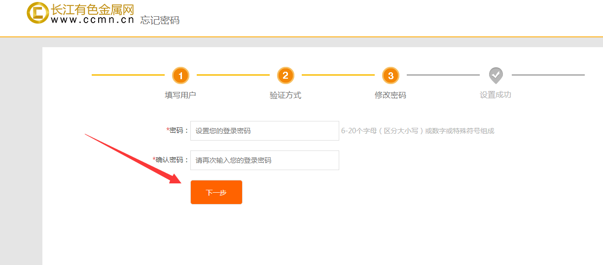The width and height of the screenshot is (603, 265).
Task: Select the 设置成功 step label
Action: click(496, 95)
